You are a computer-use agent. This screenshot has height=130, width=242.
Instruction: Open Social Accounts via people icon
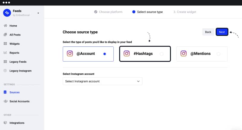5,101
